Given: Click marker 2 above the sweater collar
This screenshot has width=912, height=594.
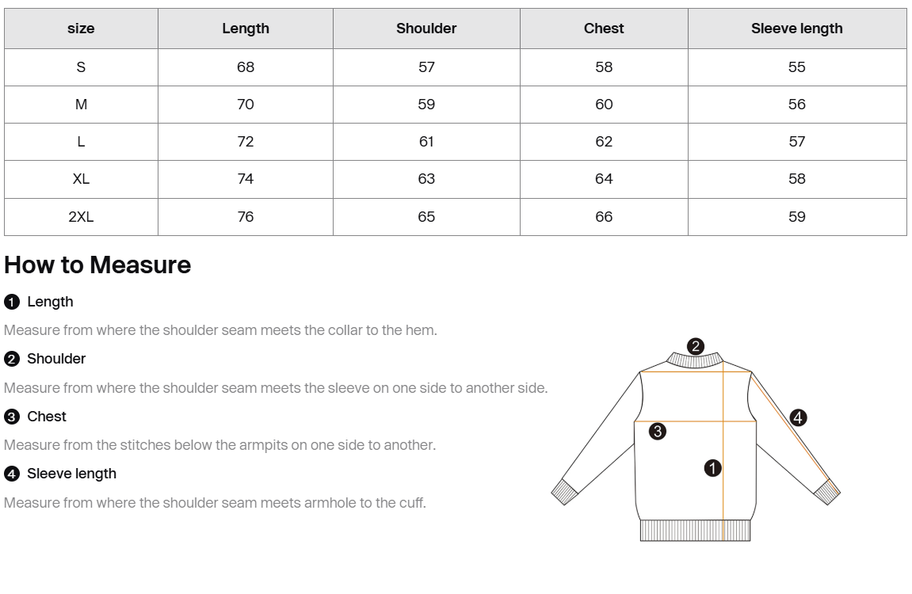Looking at the screenshot, I should pyautogui.click(x=696, y=346).
